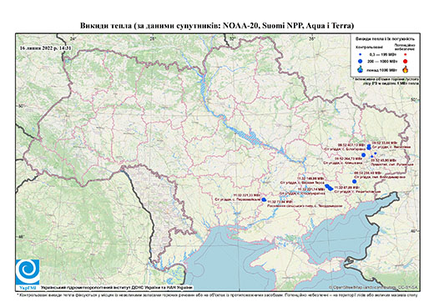This screenshot has height=307, width=434.
Task: Click the map title mentioning NOAA-20
Action: pyautogui.click(x=217, y=26)
